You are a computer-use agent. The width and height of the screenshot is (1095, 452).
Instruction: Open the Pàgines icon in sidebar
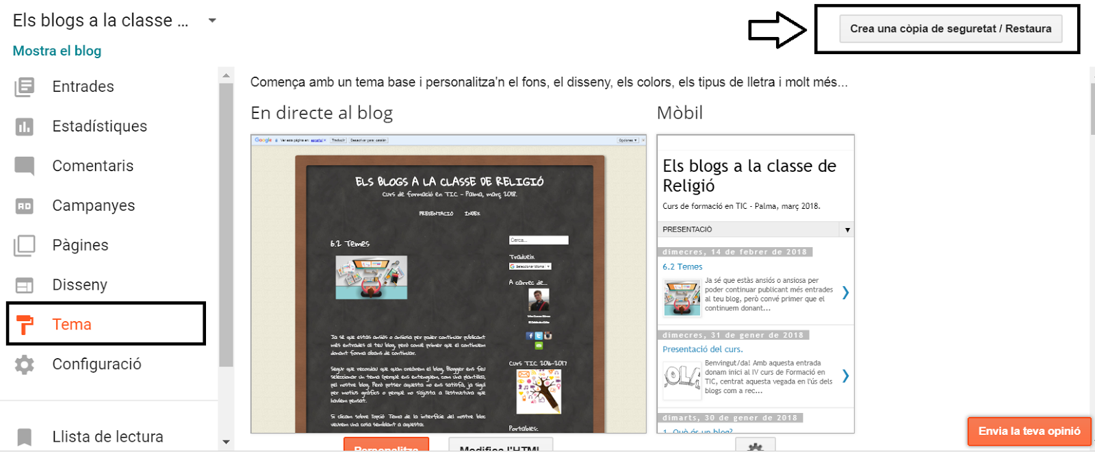pos(25,246)
